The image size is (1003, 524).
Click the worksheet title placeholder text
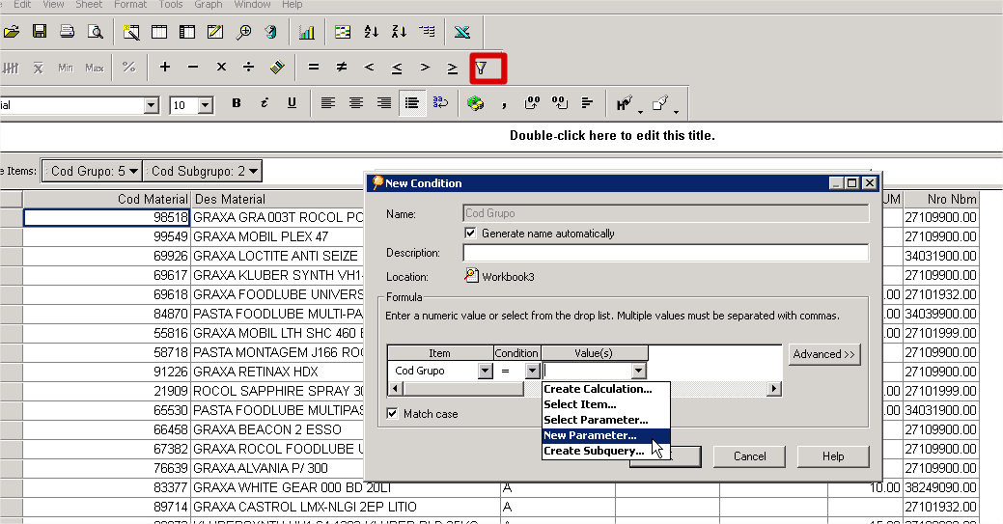point(612,136)
